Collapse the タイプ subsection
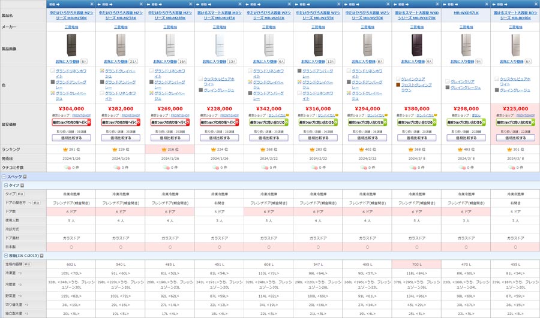This screenshot has width=540, height=318. [6, 185]
